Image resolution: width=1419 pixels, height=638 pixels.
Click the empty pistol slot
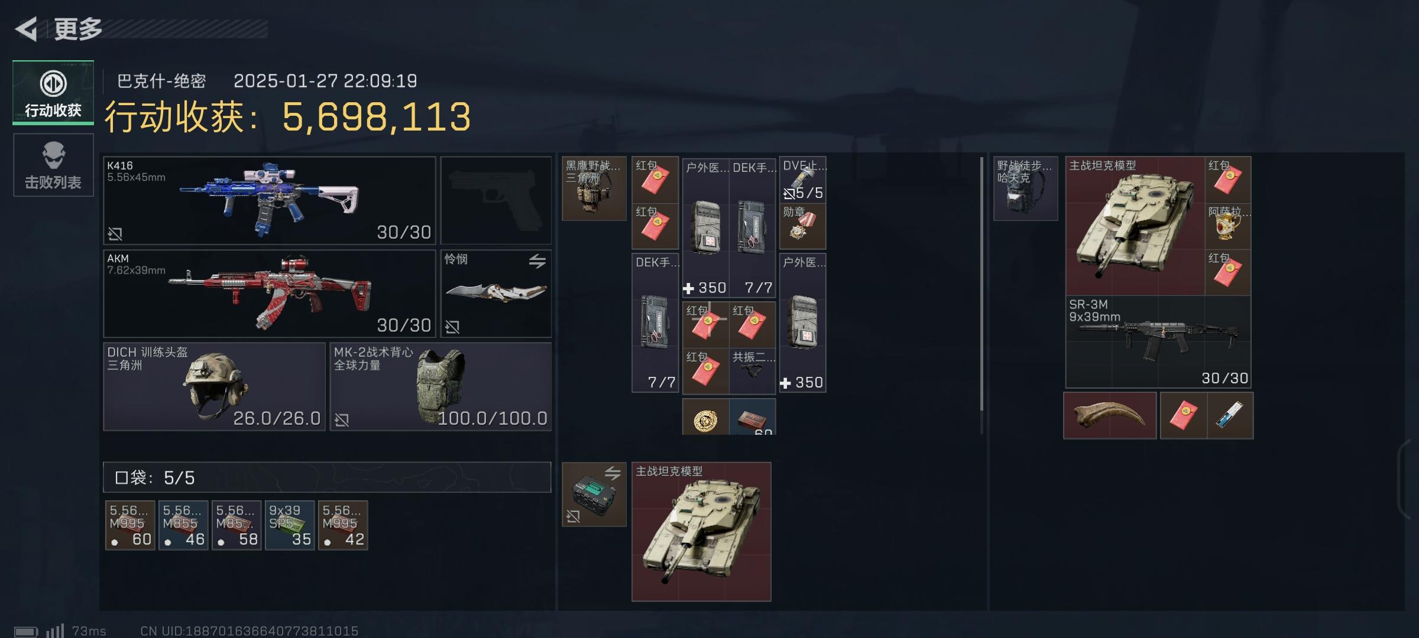click(495, 200)
